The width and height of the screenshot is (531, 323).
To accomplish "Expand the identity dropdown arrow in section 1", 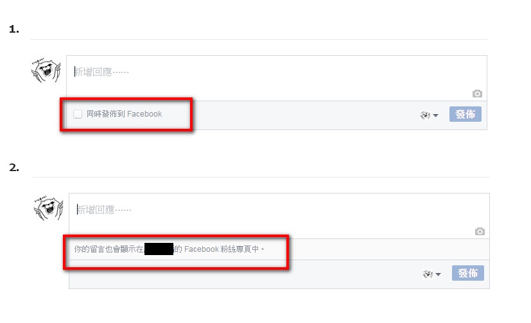I will click(x=435, y=115).
